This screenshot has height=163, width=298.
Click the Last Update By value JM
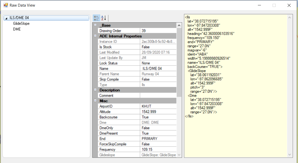158,58
